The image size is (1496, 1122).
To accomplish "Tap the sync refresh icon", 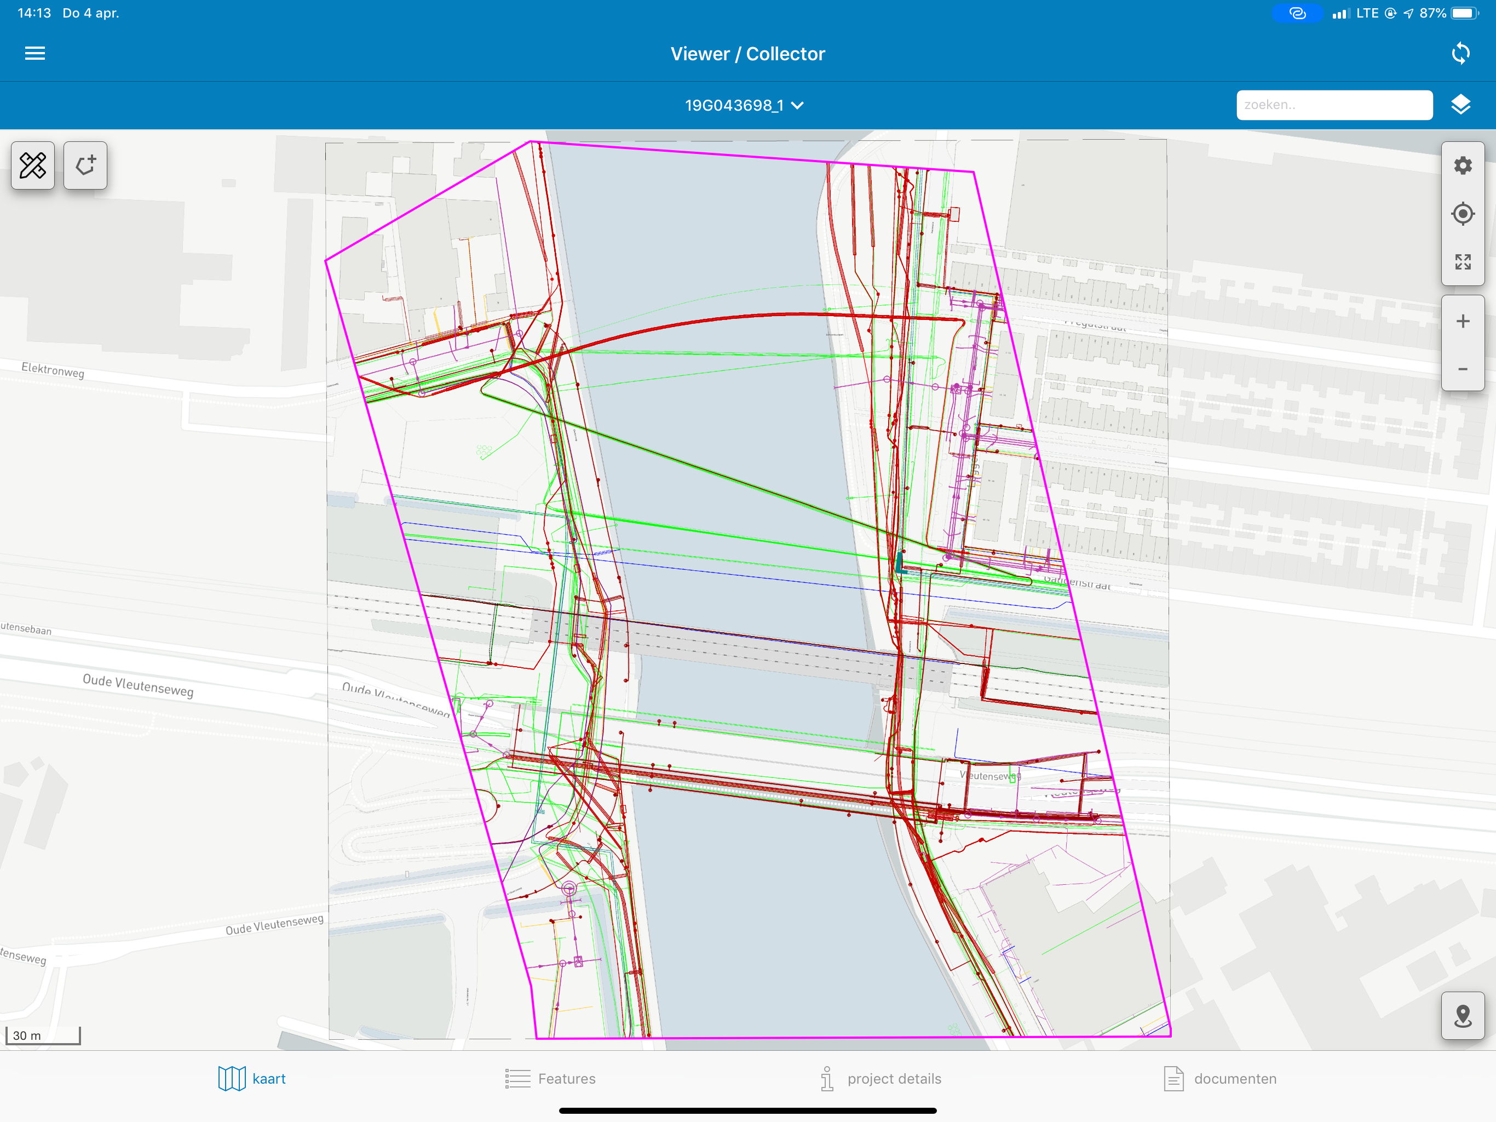I will pyautogui.click(x=1460, y=54).
